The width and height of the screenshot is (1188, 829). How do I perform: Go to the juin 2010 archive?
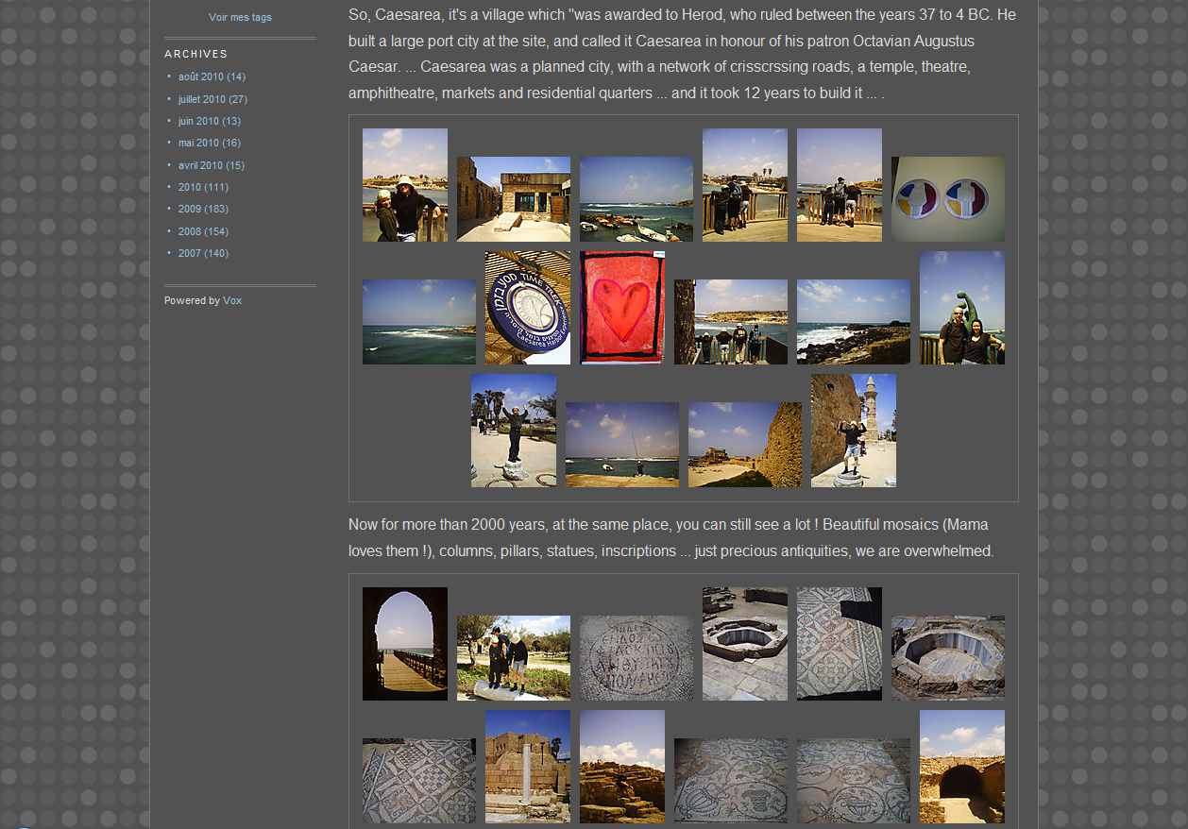(x=198, y=121)
